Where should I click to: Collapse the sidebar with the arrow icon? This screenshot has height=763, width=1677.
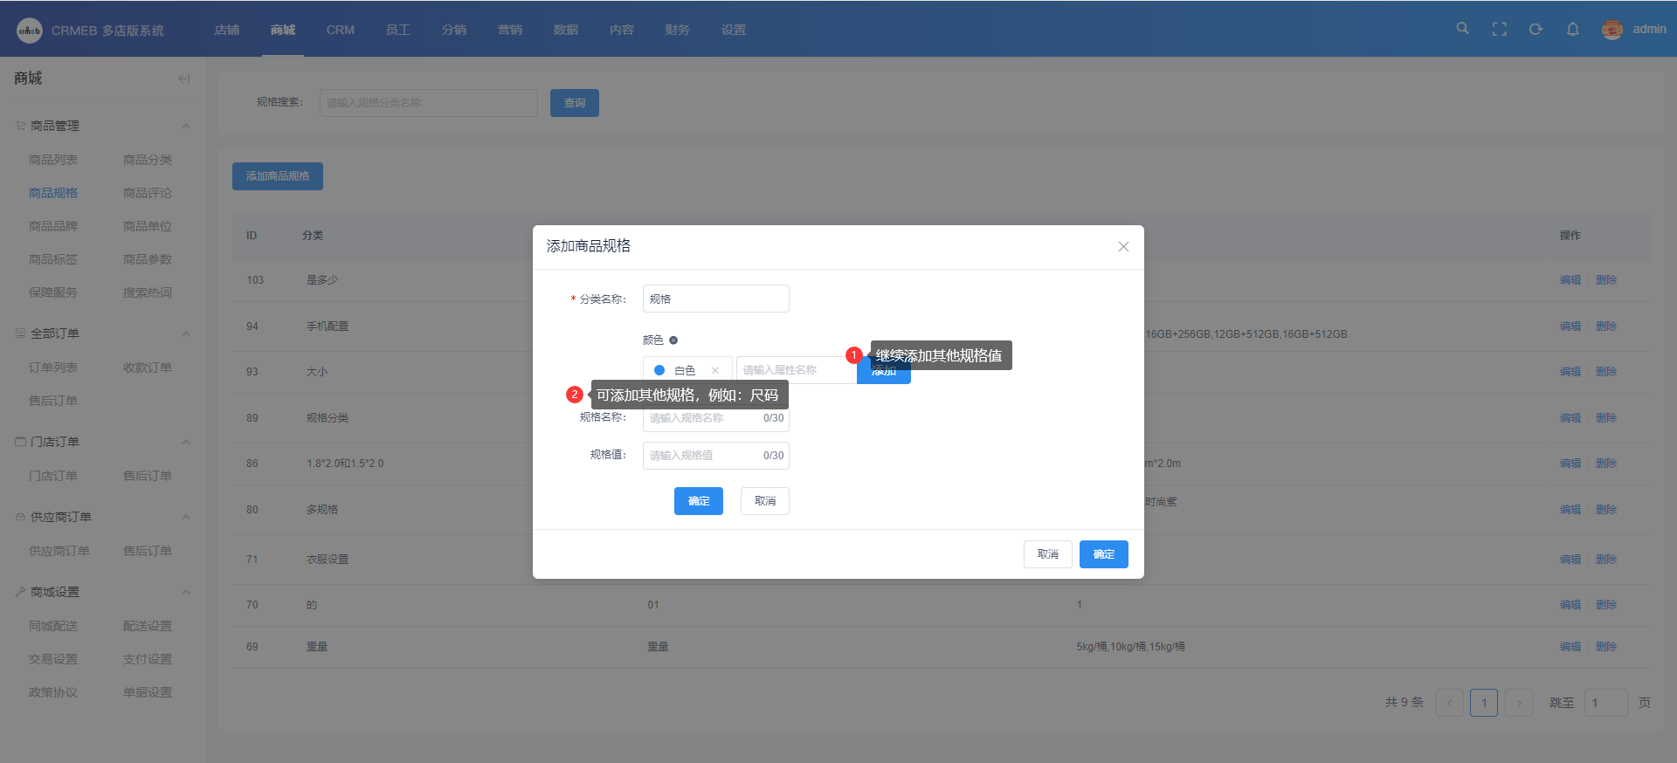[x=183, y=79]
